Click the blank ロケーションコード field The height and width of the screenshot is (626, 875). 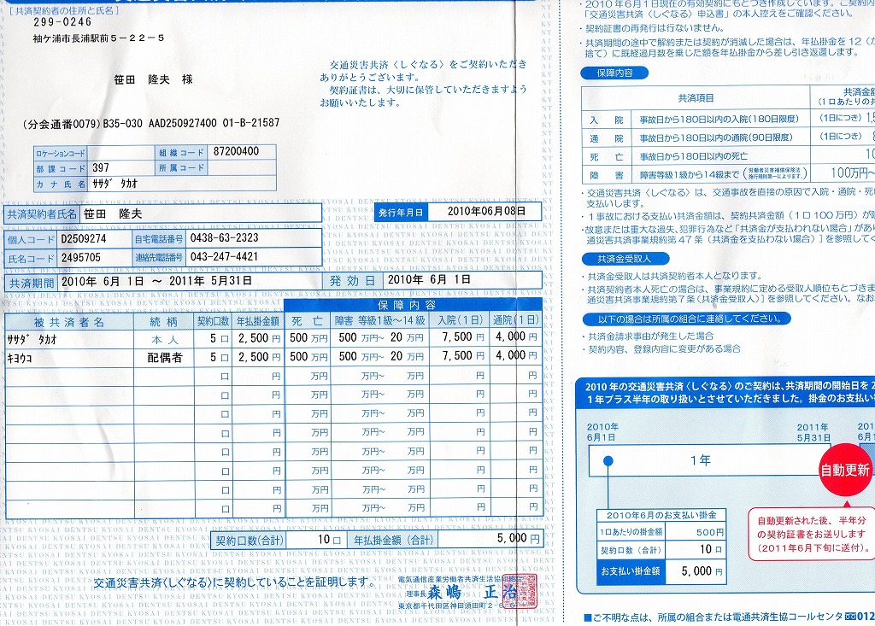[120, 152]
